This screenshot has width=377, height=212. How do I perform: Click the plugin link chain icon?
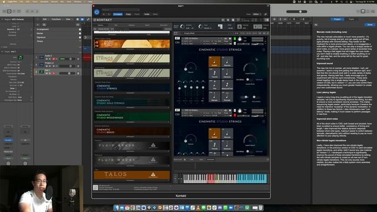tap(266, 14)
